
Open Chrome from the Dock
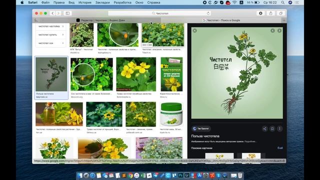pos(130,175)
